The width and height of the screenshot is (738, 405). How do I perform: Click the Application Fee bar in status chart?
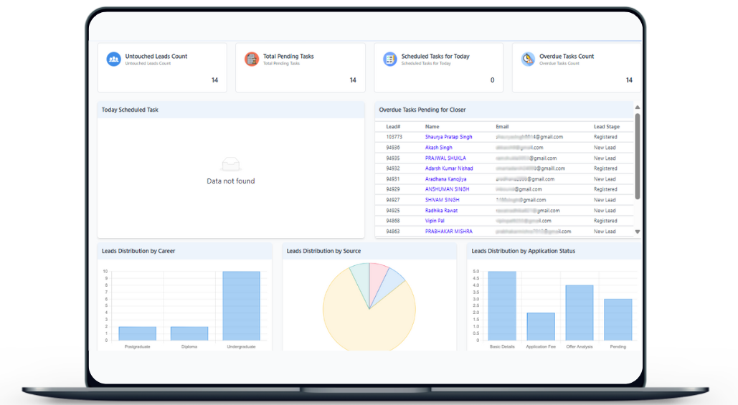540,327
